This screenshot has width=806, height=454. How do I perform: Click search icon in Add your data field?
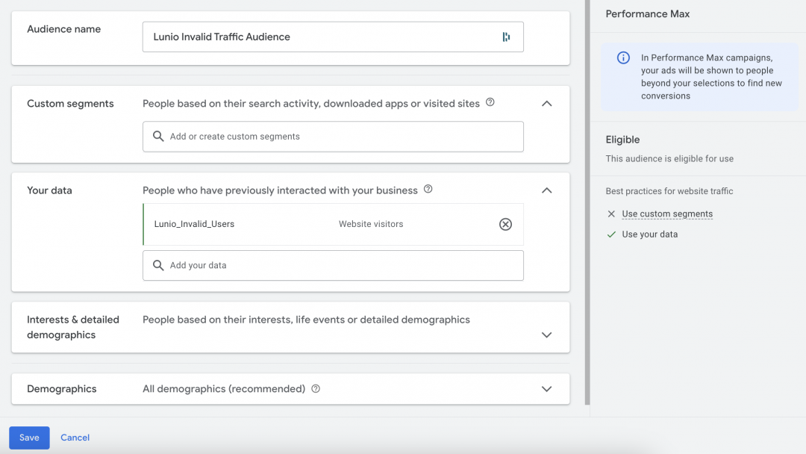158,265
